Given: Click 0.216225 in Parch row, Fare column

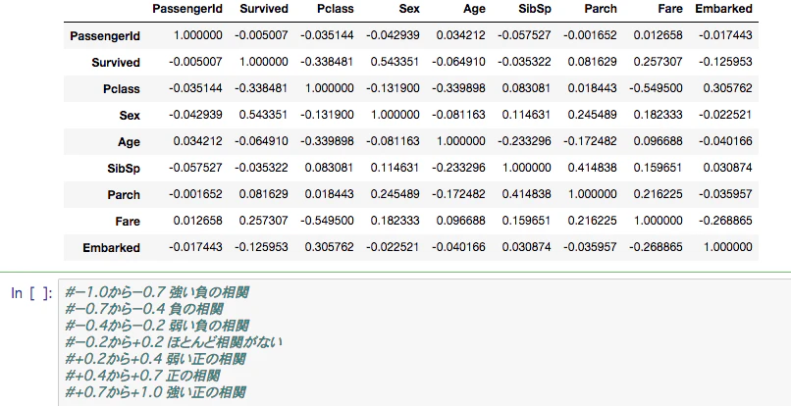Looking at the screenshot, I should point(658,193).
